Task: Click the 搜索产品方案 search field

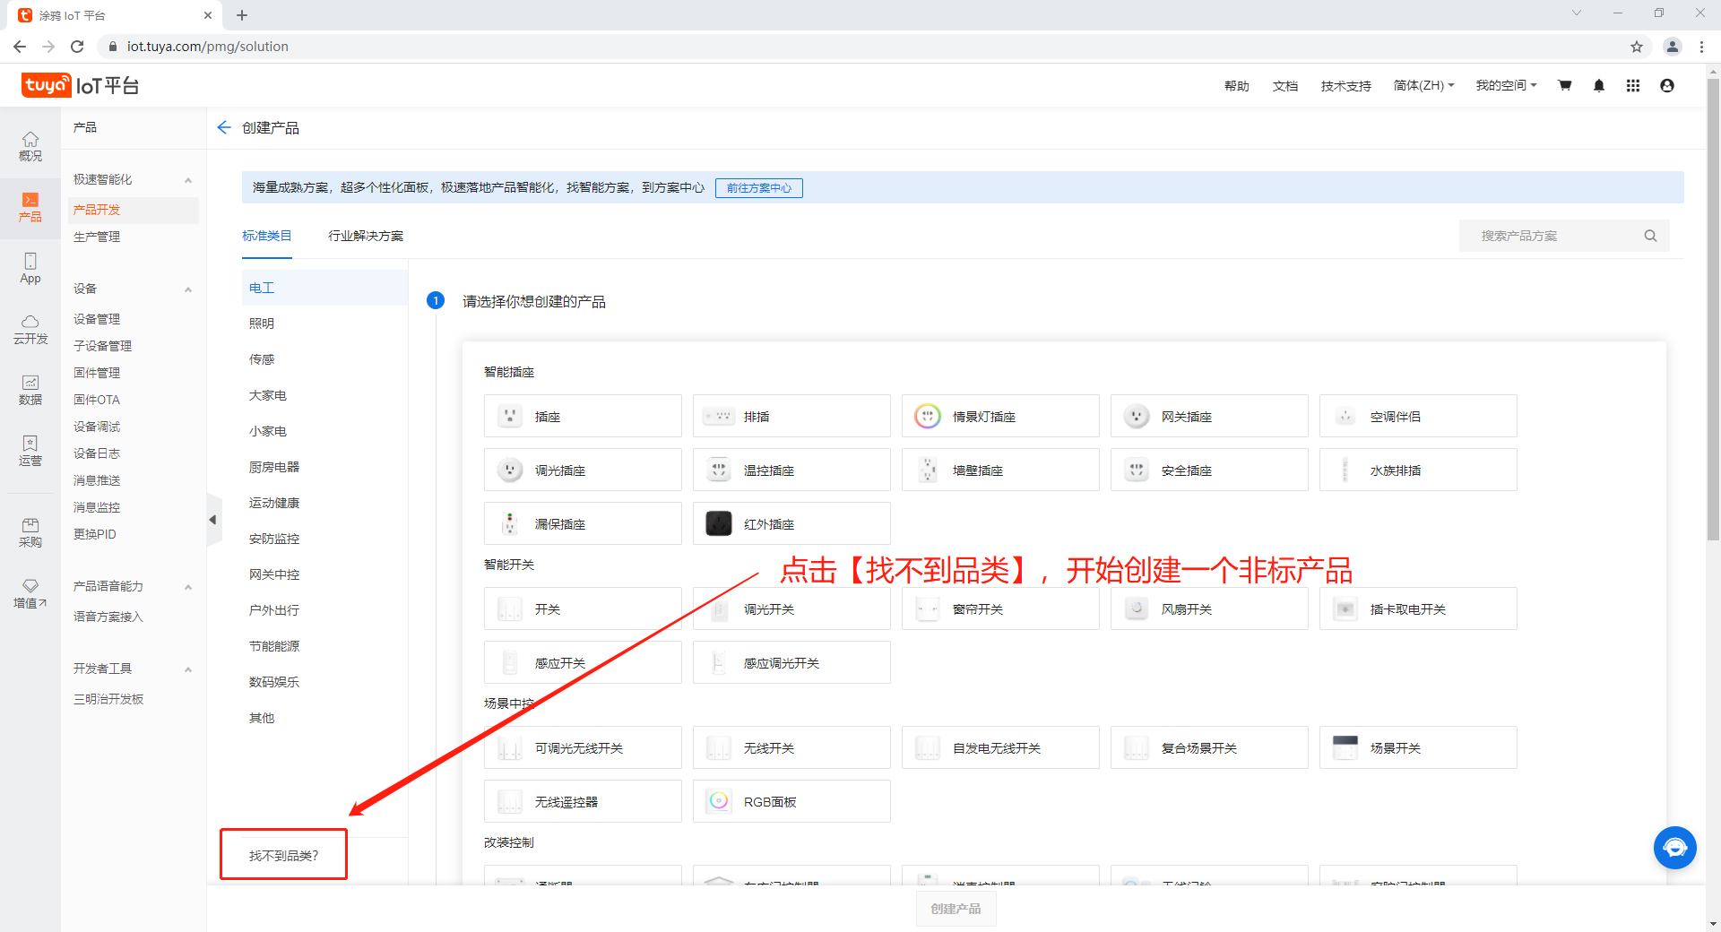Action: tap(1556, 236)
